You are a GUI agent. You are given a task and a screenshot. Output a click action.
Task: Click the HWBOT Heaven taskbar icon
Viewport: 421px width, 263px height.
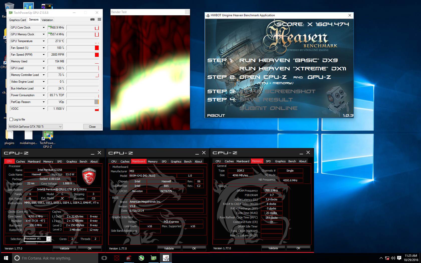[x=166, y=258]
